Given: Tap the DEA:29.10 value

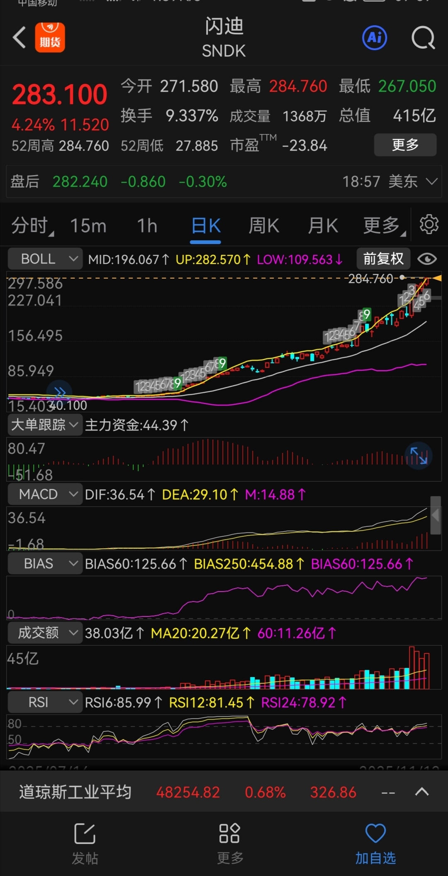Looking at the screenshot, I should [x=200, y=494].
